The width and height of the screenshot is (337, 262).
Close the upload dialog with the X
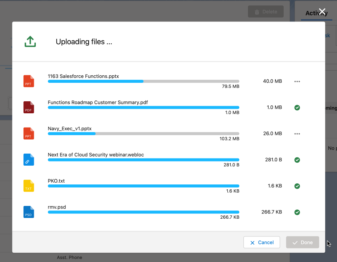tap(322, 12)
